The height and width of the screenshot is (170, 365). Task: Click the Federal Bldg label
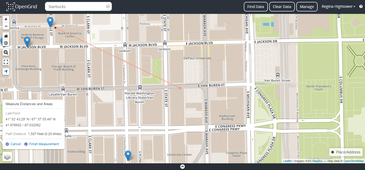(x=77, y=152)
